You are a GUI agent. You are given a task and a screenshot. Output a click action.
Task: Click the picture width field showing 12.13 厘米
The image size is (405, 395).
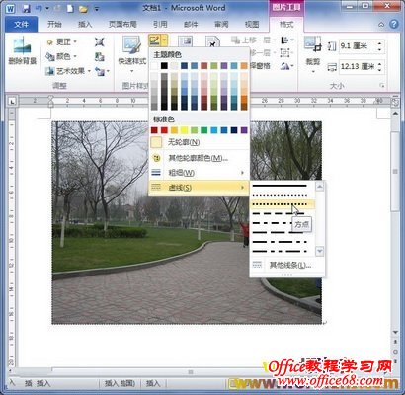[358, 67]
